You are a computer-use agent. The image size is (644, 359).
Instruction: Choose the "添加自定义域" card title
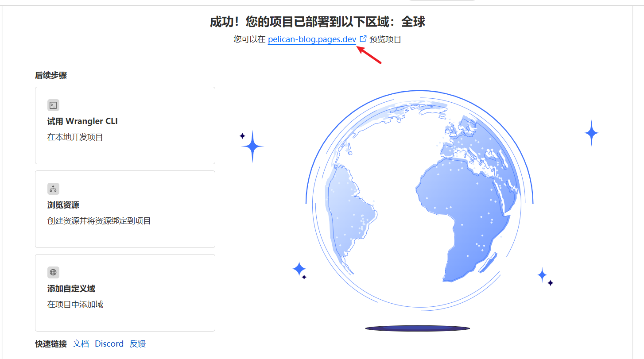(x=71, y=289)
